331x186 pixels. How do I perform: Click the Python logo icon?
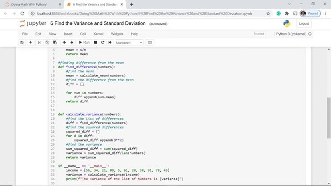287,23
